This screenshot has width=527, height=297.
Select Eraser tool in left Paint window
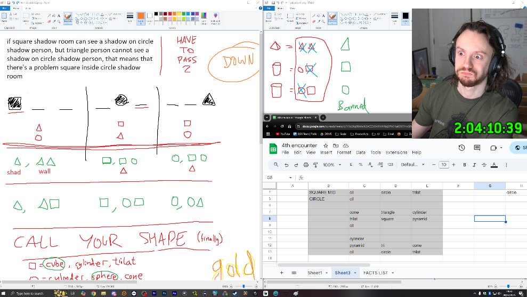[x=49, y=21]
